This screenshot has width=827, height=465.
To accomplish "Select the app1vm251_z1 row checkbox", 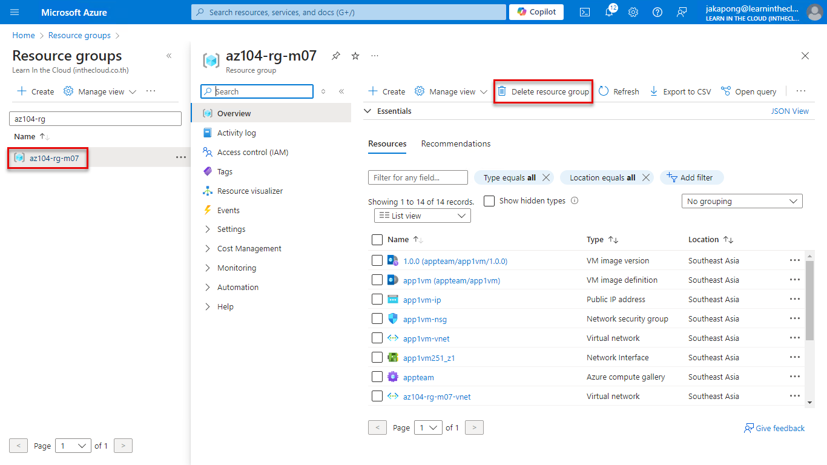I will tap(377, 357).
